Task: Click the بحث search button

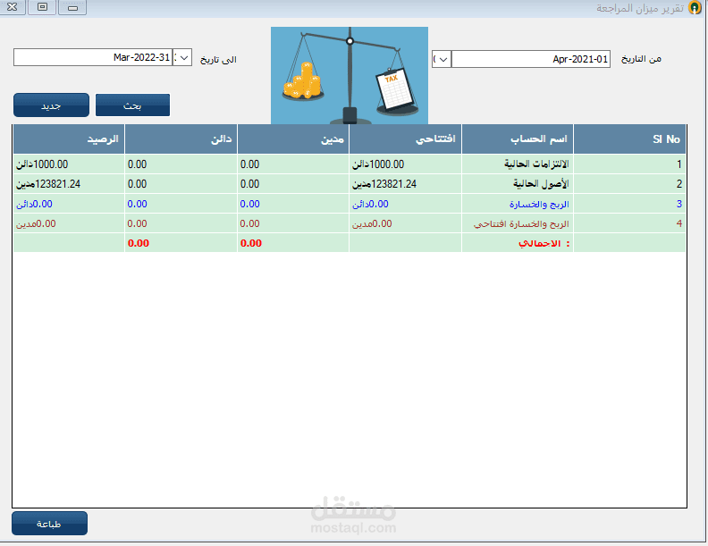Action: 132,105
